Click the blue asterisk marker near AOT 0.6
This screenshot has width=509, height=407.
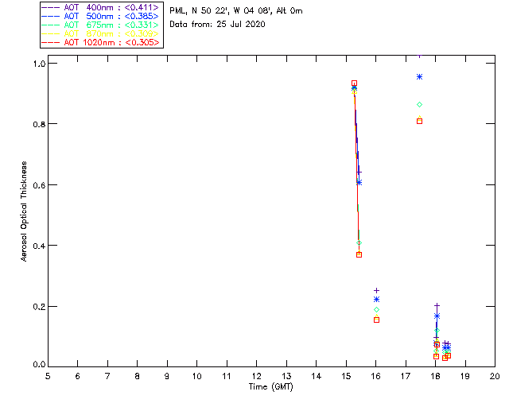click(x=359, y=183)
